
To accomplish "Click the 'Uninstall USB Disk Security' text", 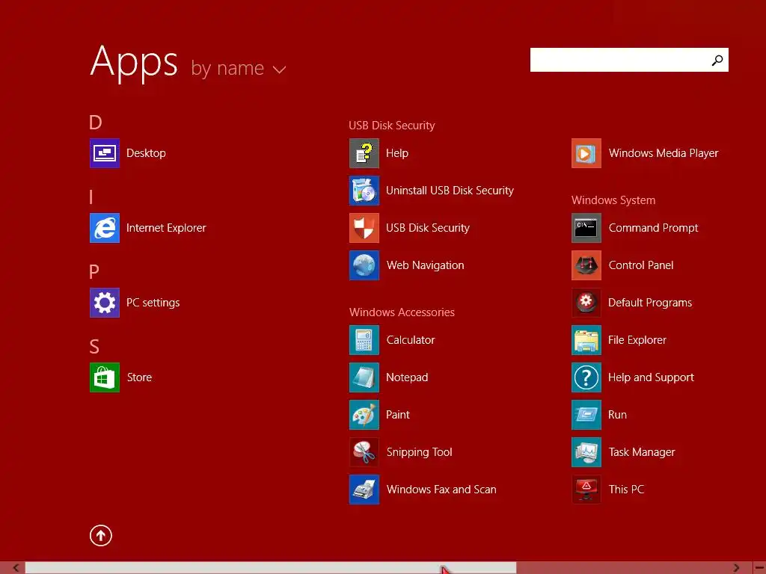I will tap(450, 191).
